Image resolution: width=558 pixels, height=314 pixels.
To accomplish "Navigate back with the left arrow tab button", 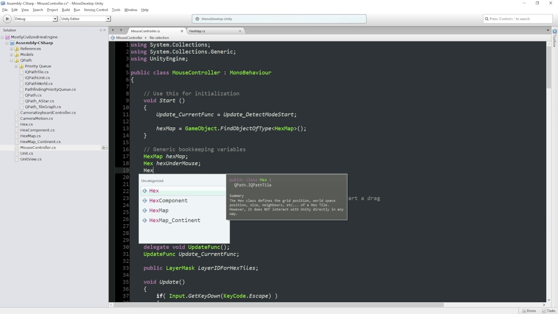I will click(x=113, y=30).
